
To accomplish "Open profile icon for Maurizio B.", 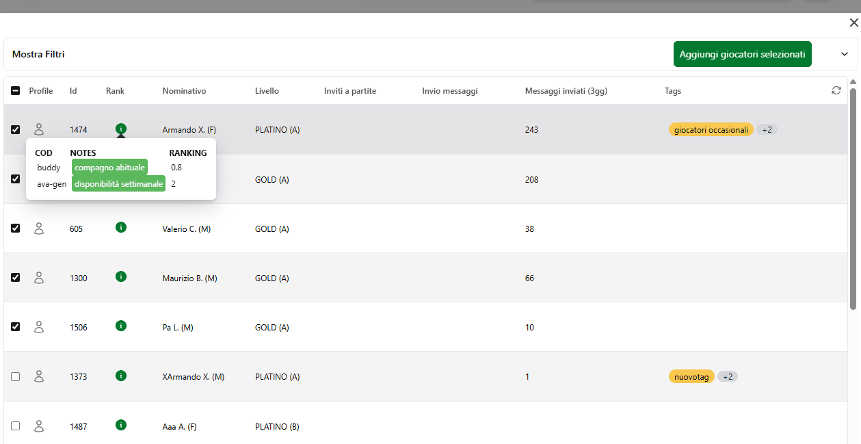I will click(39, 278).
